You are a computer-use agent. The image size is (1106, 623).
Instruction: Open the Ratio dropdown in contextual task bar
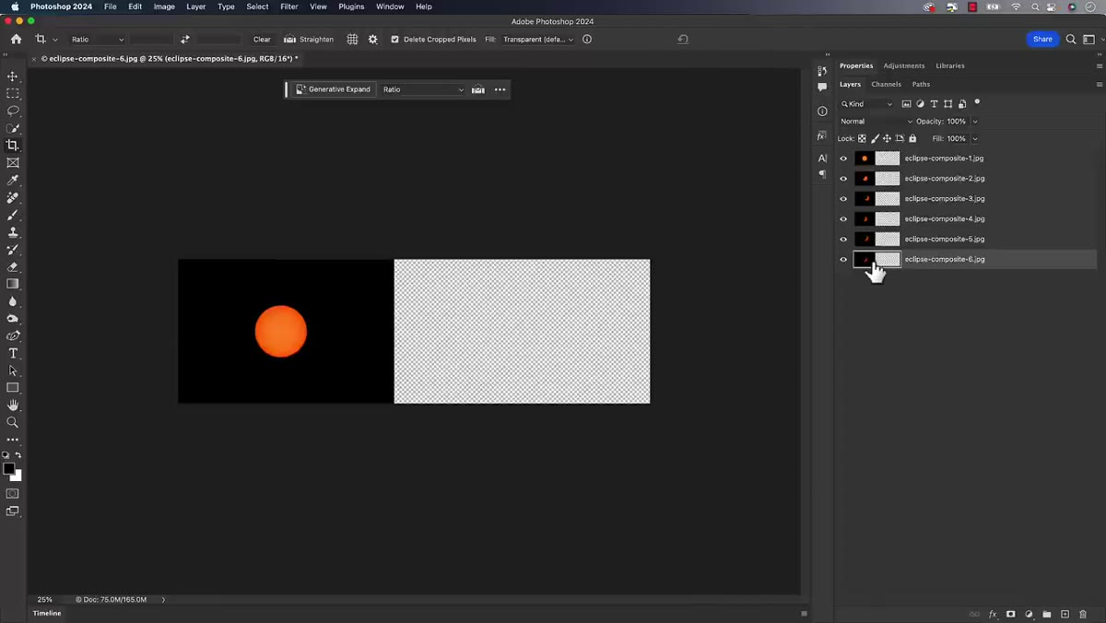tap(423, 89)
